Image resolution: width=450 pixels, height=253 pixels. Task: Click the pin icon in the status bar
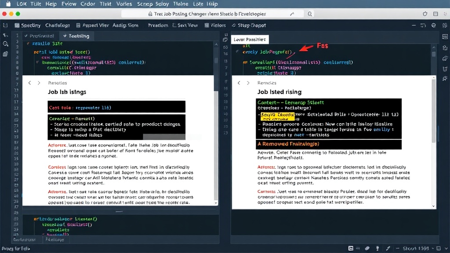pos(377,249)
